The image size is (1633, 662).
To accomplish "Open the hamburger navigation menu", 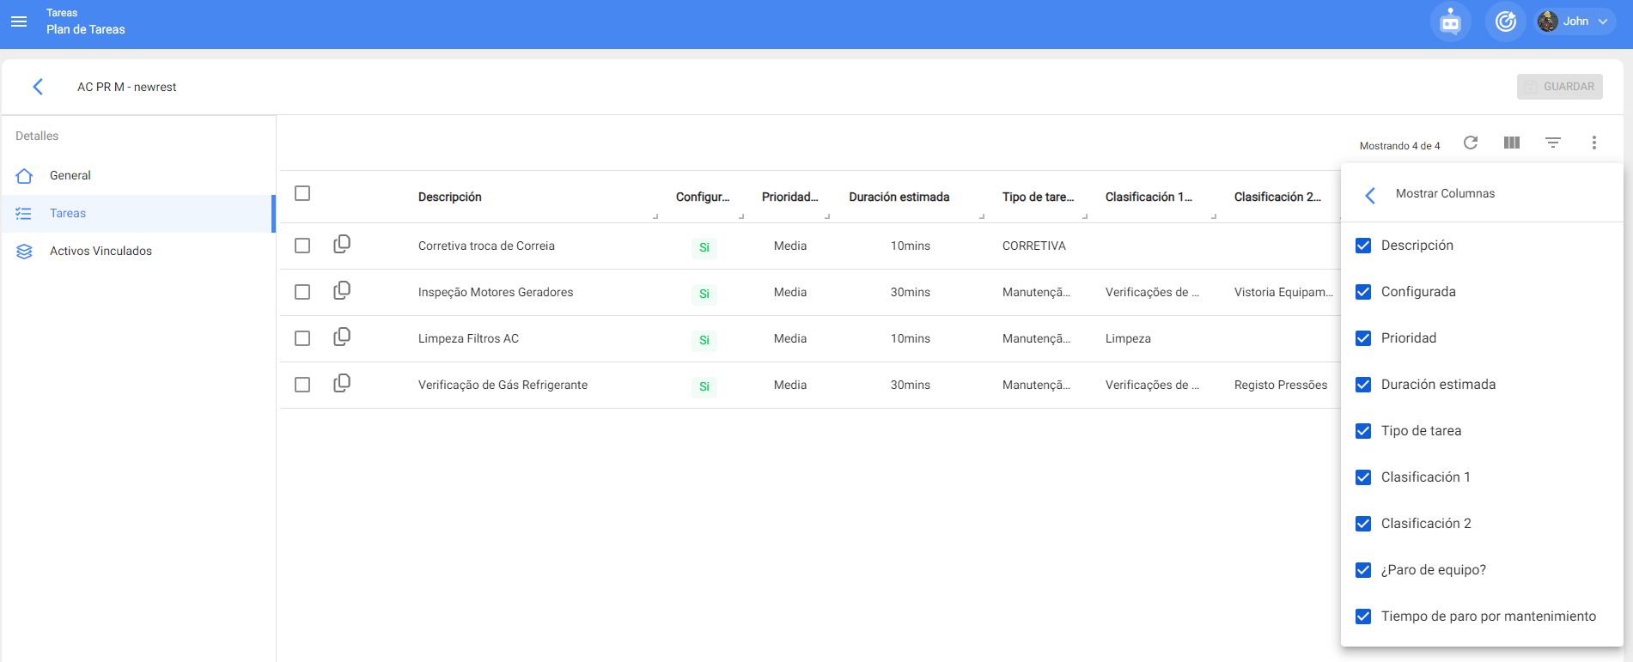I will (19, 21).
